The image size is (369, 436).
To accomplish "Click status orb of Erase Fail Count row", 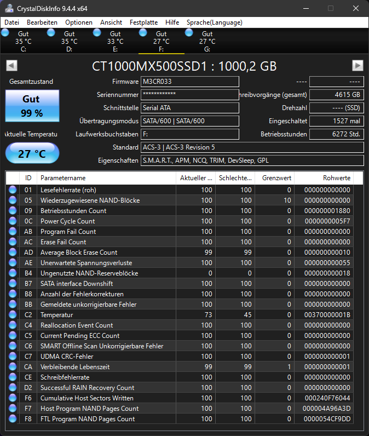I will click(x=13, y=242).
